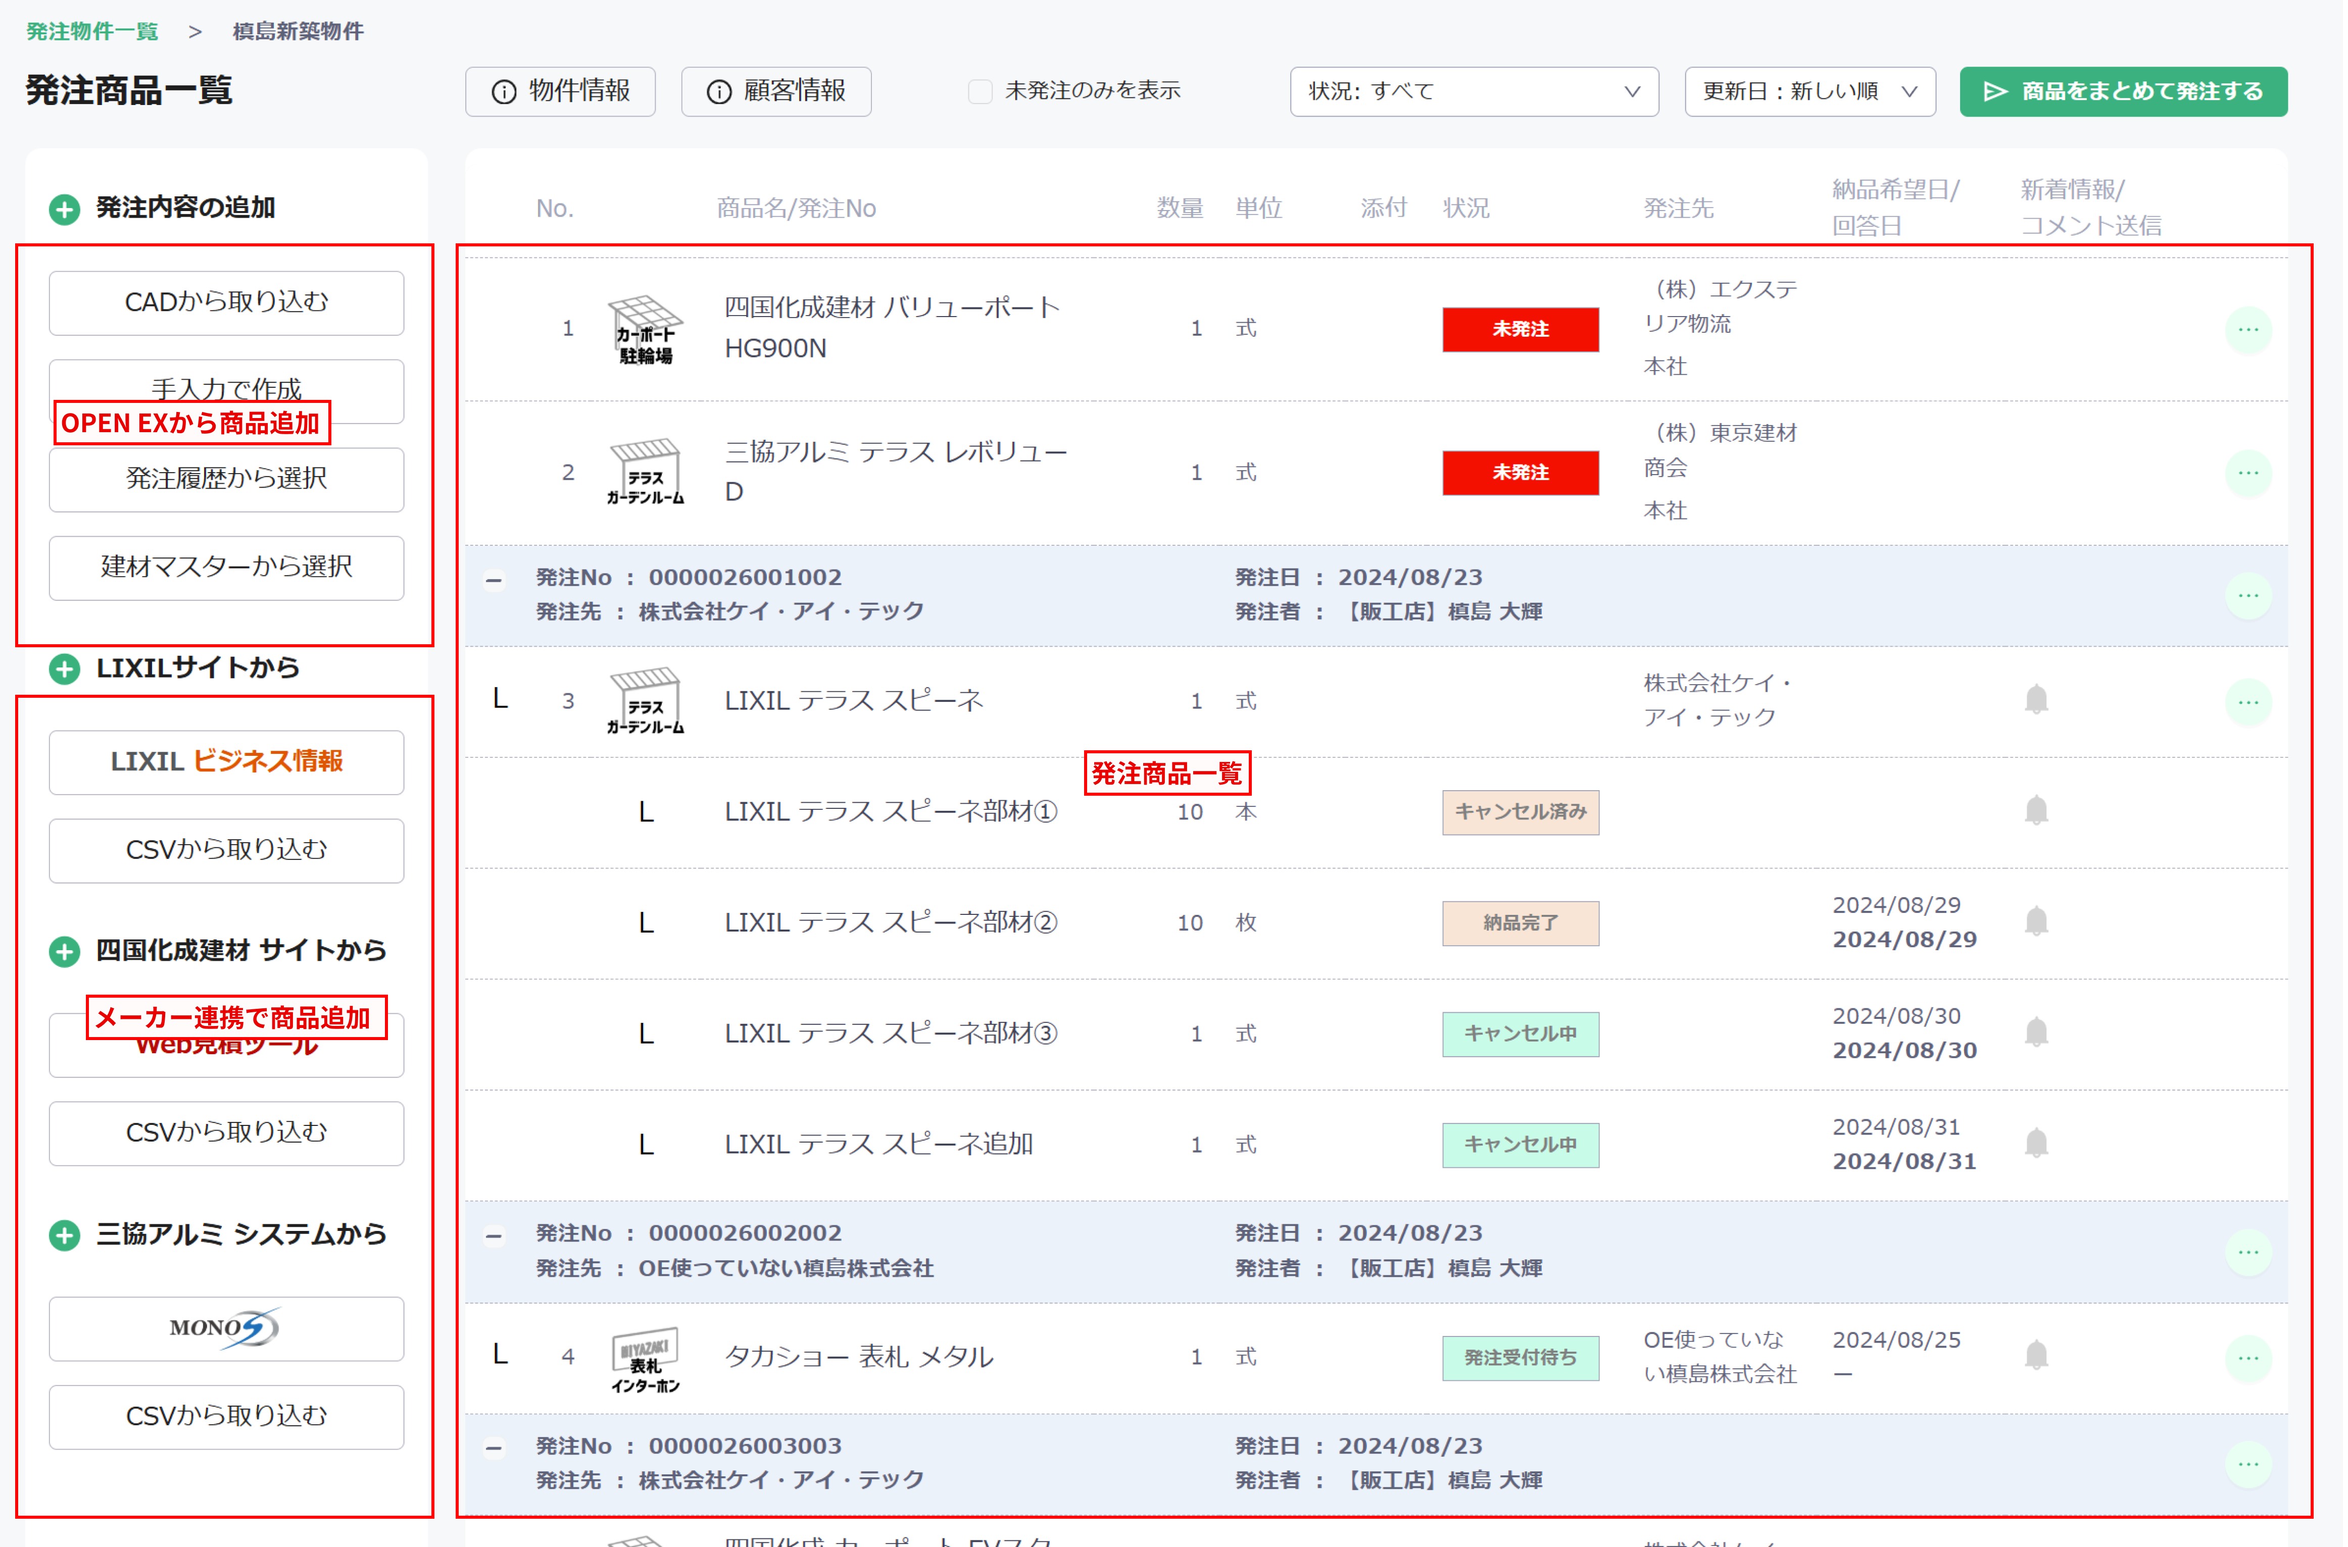Screen dimensions: 2348x1547
Task: Collapse order group 0000026002002
Action: [x=495, y=1236]
